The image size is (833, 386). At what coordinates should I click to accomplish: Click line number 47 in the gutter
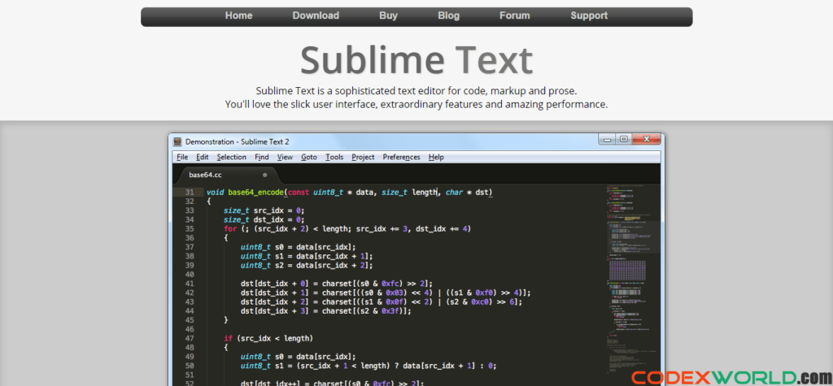tap(189, 338)
